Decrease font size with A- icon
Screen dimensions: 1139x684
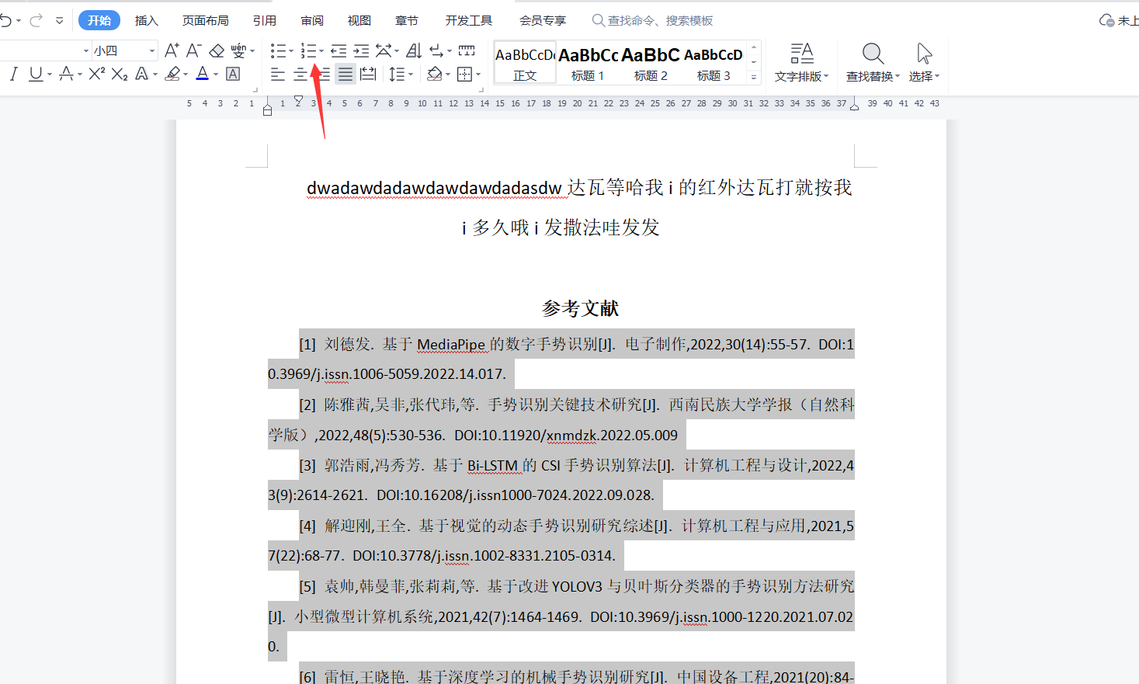[194, 50]
